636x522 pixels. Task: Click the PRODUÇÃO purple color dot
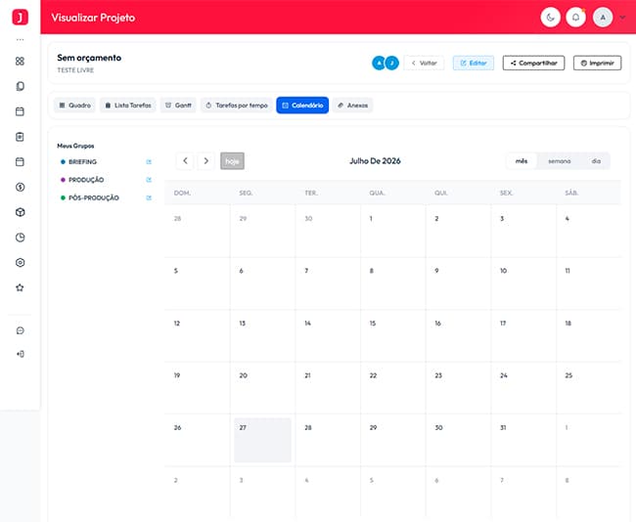(x=63, y=180)
